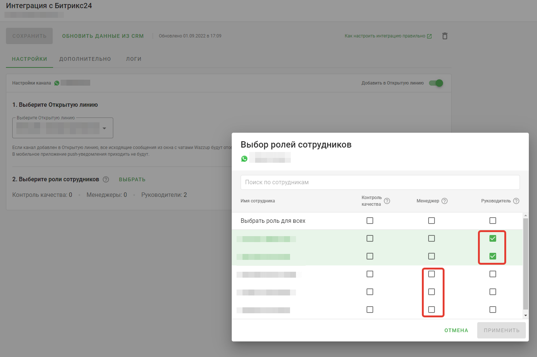Focus the 'Поиск по сотрудникам' search field
537x357 pixels.
[x=380, y=182]
